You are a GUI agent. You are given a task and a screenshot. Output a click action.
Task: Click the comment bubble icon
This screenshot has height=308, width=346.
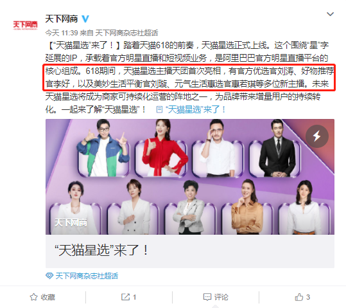207,297
